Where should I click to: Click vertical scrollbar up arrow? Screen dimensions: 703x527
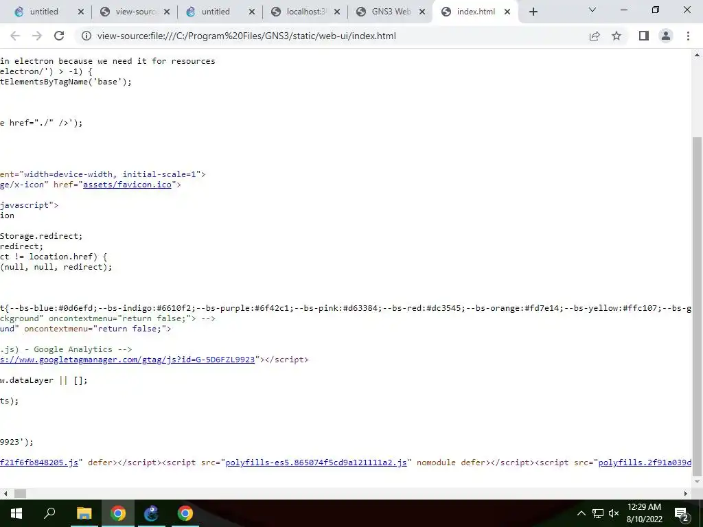coord(698,55)
